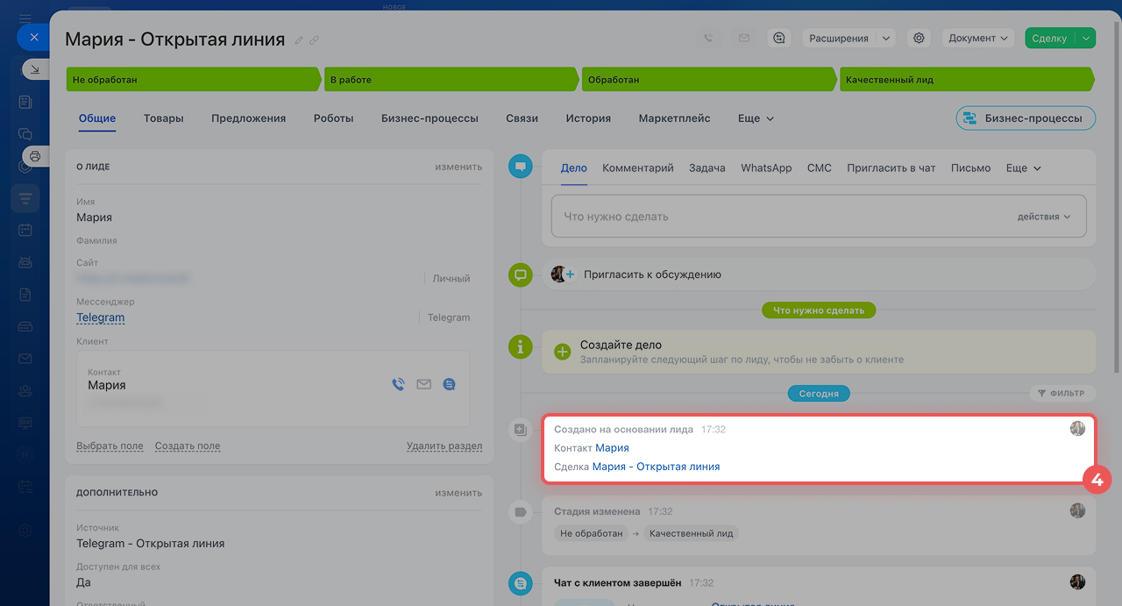Click the outlined Бизнес-процессы button
The width and height of the screenshot is (1122, 606).
click(x=1026, y=118)
